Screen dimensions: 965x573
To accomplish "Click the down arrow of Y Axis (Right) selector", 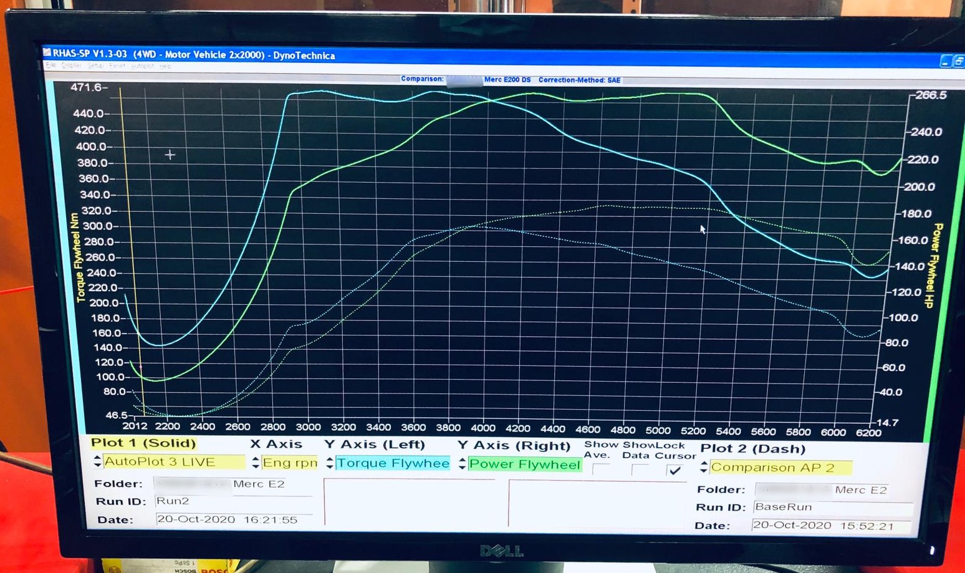I will point(462,468).
